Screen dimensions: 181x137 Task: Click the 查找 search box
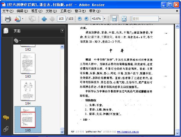[145, 19]
